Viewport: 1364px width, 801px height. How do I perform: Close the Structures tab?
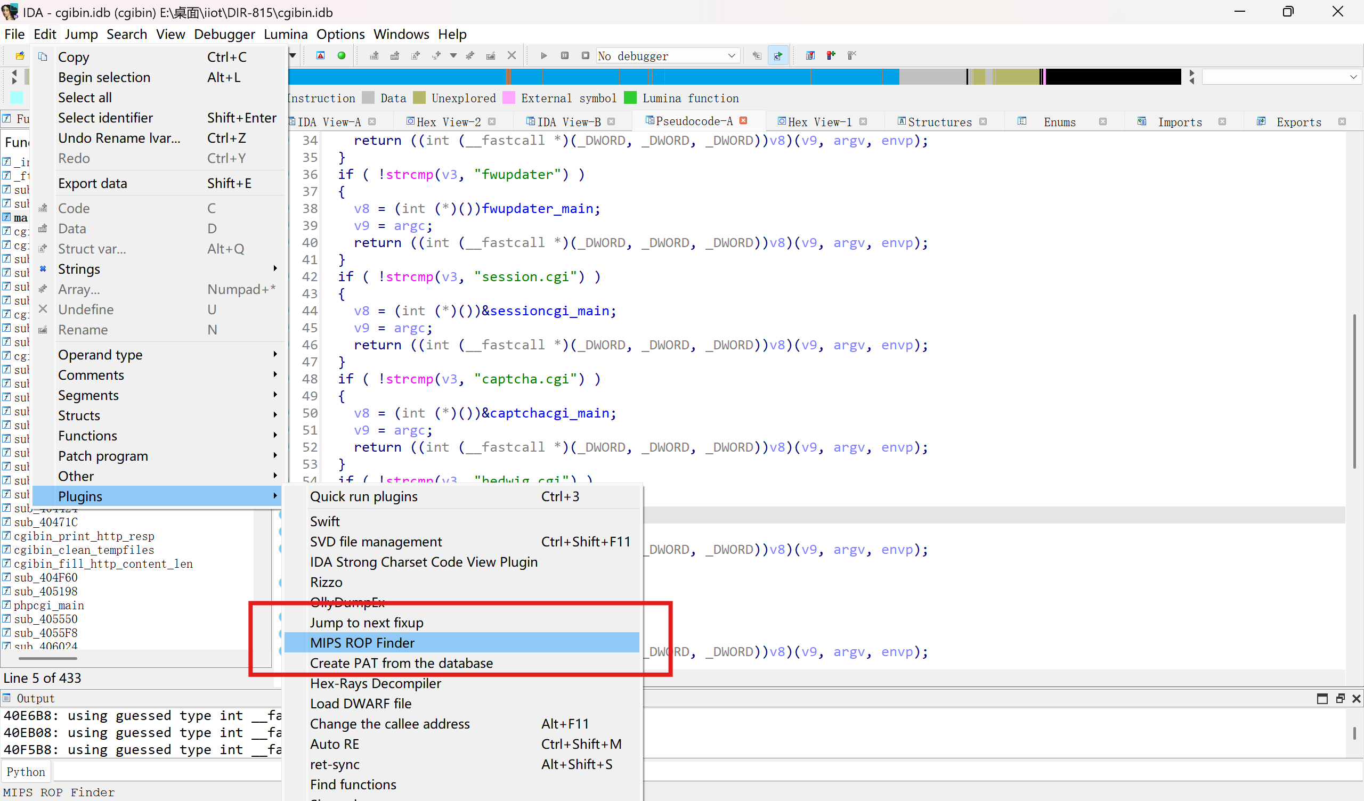pyautogui.click(x=984, y=122)
